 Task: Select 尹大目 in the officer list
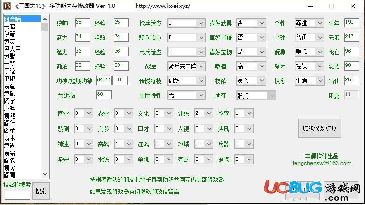[x=22, y=49]
